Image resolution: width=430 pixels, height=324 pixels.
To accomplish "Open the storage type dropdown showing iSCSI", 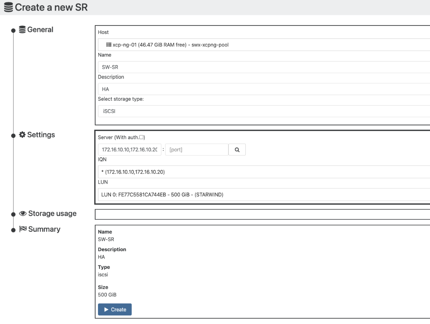I will click(x=264, y=111).
